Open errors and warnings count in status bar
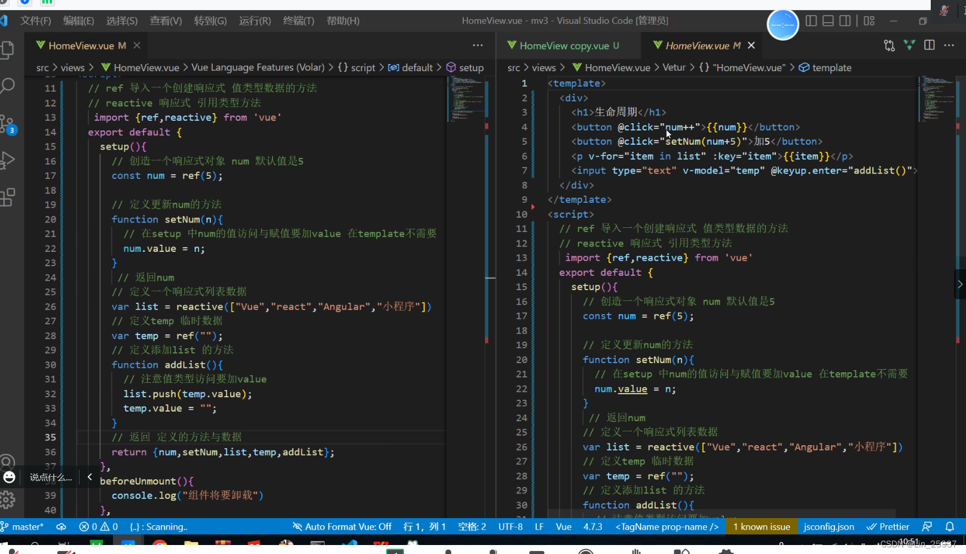 99,527
